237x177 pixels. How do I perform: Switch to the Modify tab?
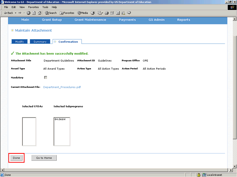[20, 42]
